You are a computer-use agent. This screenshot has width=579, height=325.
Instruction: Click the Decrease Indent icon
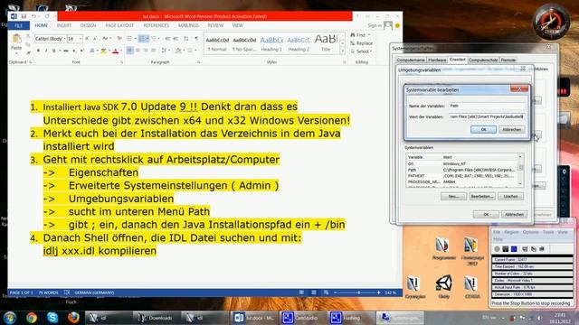(x=167, y=38)
